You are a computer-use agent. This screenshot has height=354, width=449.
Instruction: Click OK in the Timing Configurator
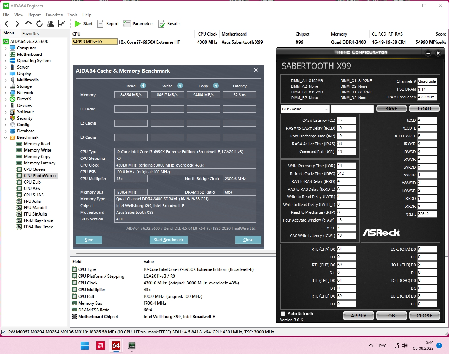(391, 316)
